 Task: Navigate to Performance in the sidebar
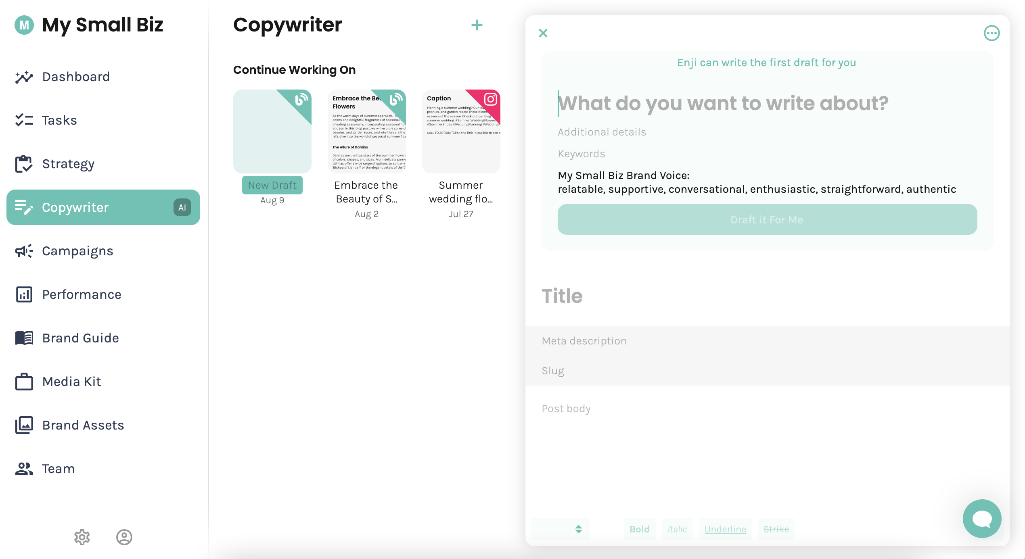coord(82,294)
